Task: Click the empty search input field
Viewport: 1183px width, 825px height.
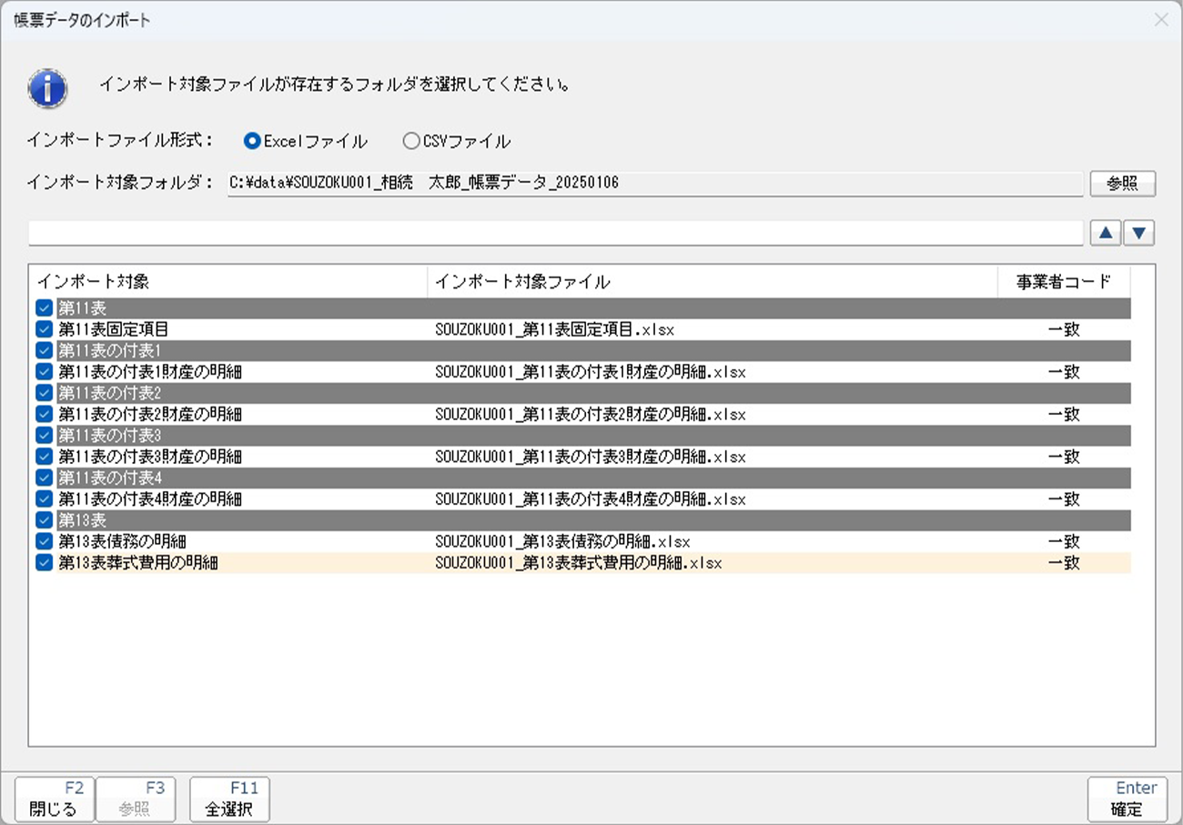Action: pos(555,233)
